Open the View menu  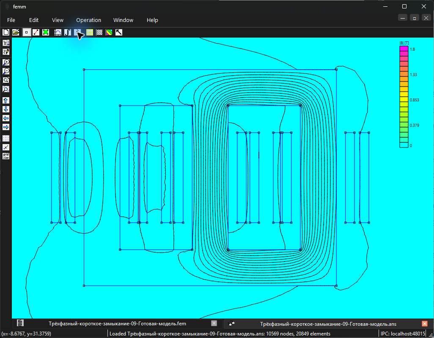[x=58, y=20]
